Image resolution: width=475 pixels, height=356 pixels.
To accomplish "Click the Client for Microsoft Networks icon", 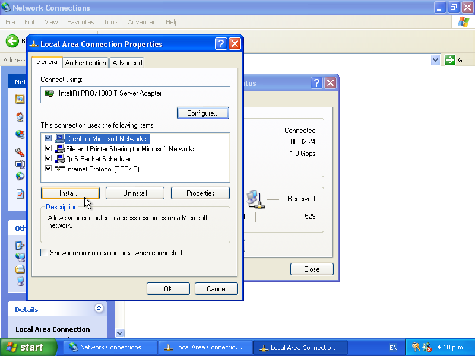I will (x=60, y=138).
